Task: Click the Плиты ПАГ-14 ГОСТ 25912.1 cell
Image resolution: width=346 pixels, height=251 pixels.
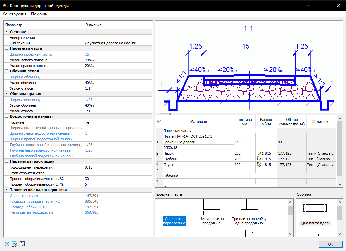Action: (198, 136)
